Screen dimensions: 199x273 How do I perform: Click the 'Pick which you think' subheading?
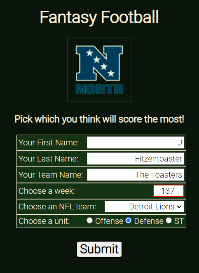[x=99, y=119]
